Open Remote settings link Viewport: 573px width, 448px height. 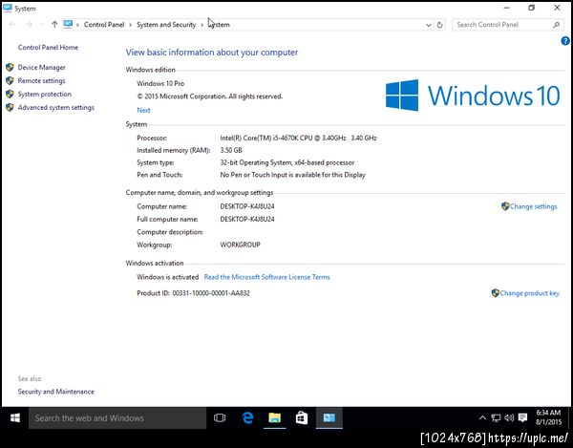[42, 81]
